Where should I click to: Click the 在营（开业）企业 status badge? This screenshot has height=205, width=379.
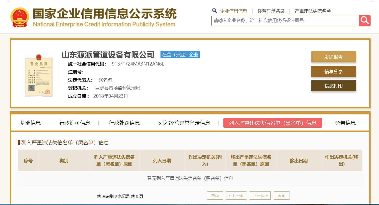[180, 55]
